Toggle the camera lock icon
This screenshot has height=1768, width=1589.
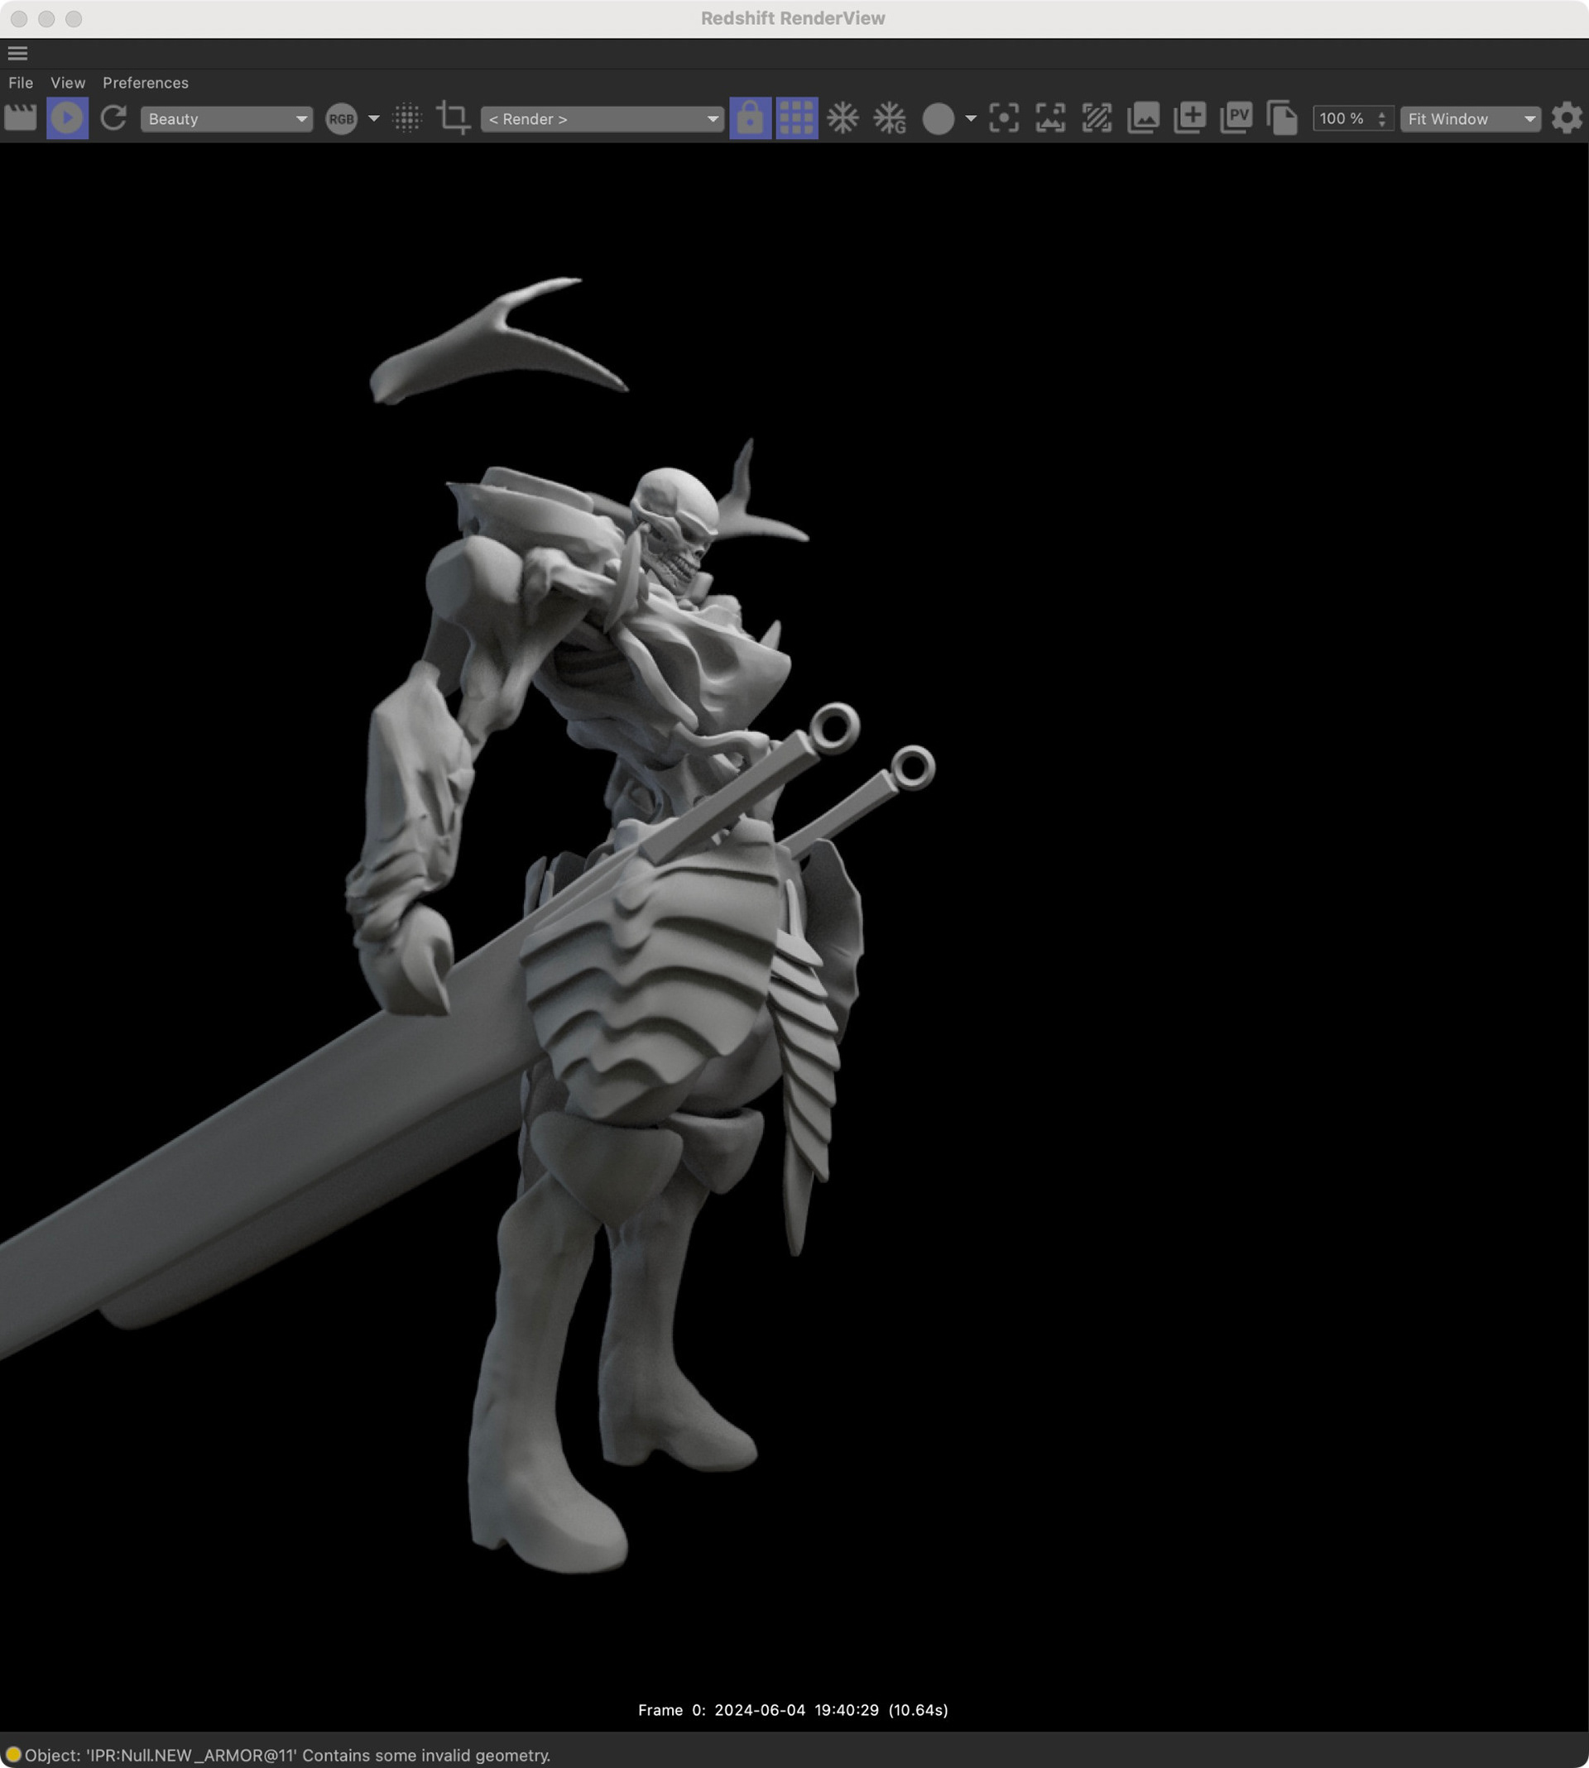[749, 117]
